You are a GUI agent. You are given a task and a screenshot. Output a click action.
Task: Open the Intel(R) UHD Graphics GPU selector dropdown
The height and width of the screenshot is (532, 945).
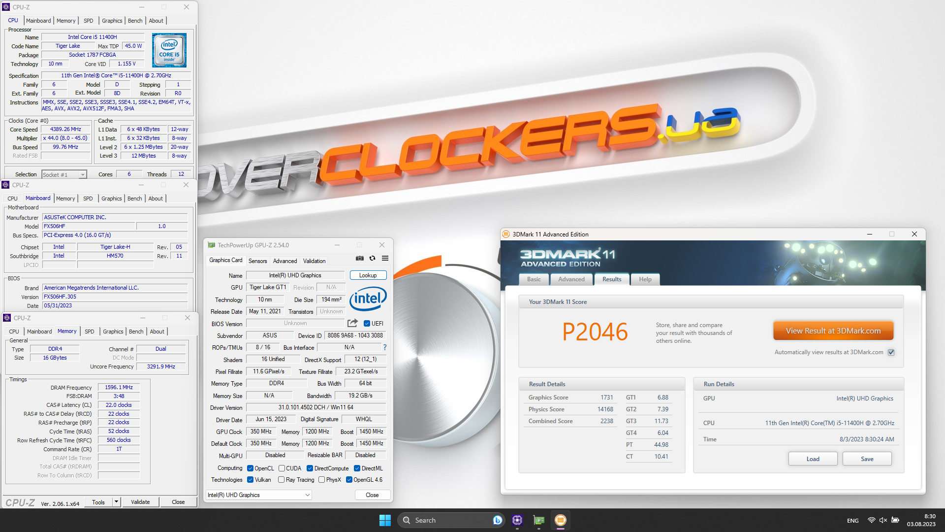(259, 495)
